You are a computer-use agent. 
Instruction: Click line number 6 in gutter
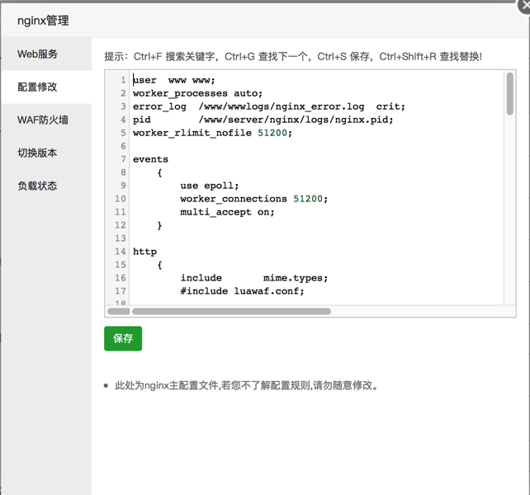(123, 146)
